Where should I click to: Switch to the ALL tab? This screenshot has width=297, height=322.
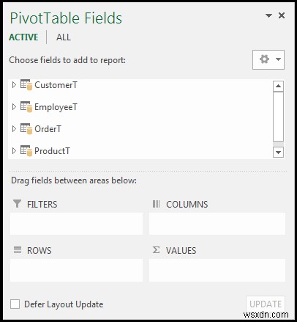click(x=64, y=37)
